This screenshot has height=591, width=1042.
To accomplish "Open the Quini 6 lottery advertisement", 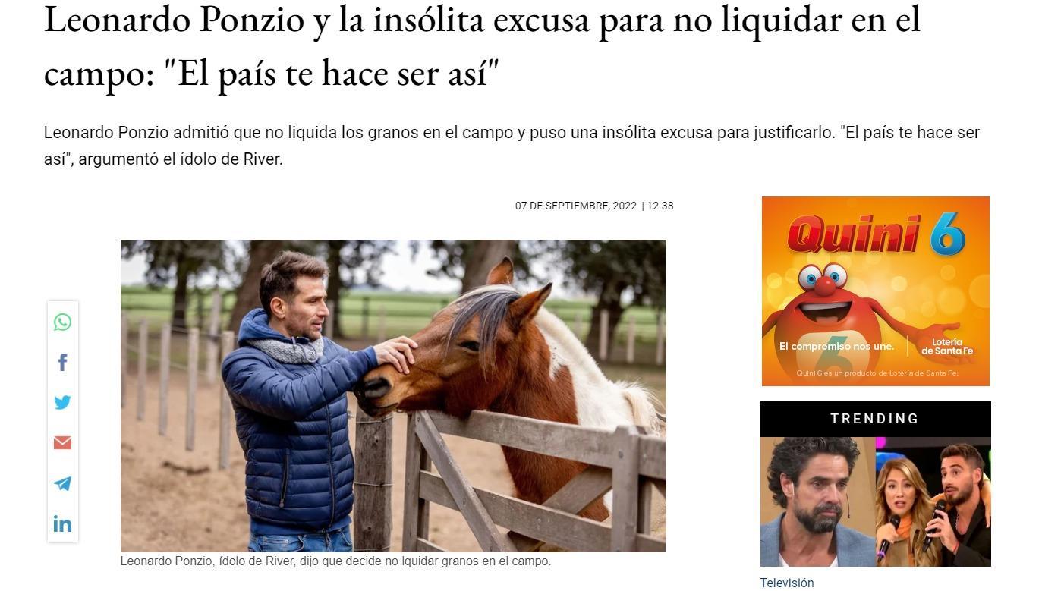I will pyautogui.click(x=875, y=291).
